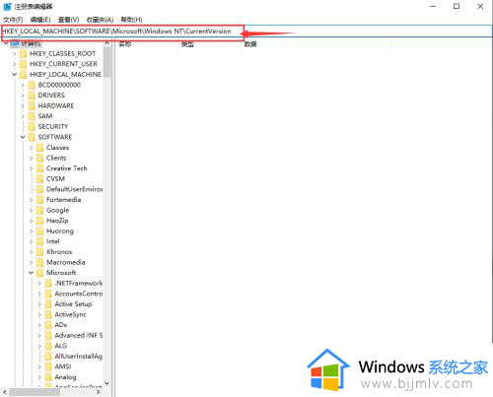The height and width of the screenshot is (397, 493).
Task: Click the tree horizontal scroll-left arrow
Action: [5, 392]
